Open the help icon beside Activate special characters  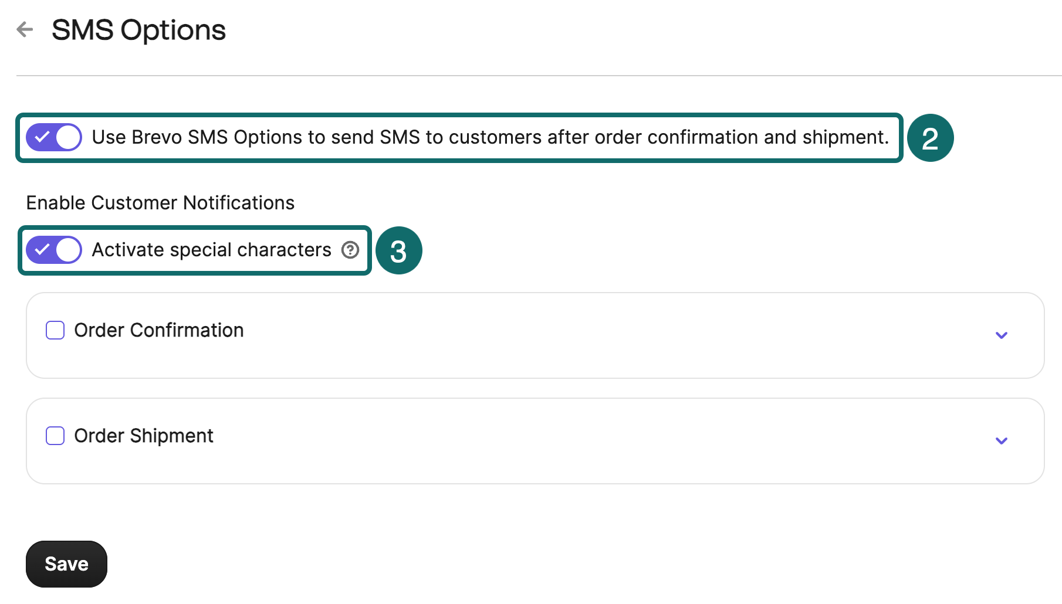(x=350, y=250)
